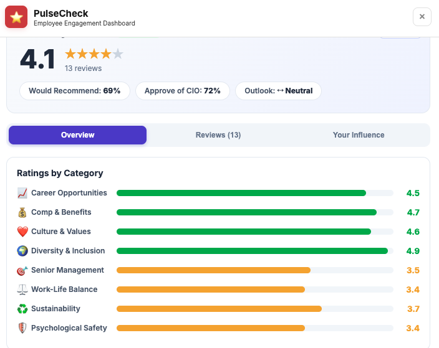Viewport: 439px width, 348px height.
Task: Click the Approve of CIO 72% pill
Action: pyautogui.click(x=182, y=91)
